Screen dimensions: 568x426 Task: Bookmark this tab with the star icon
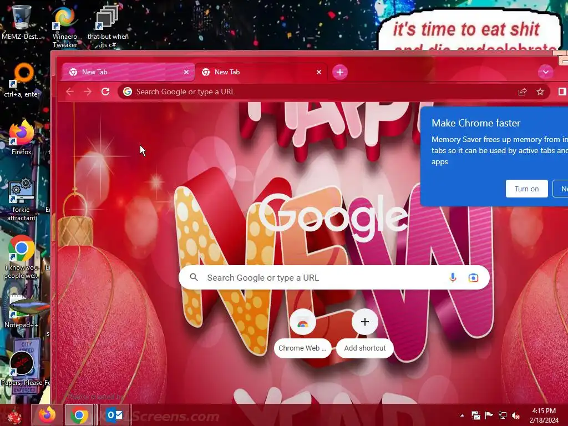[540, 92]
